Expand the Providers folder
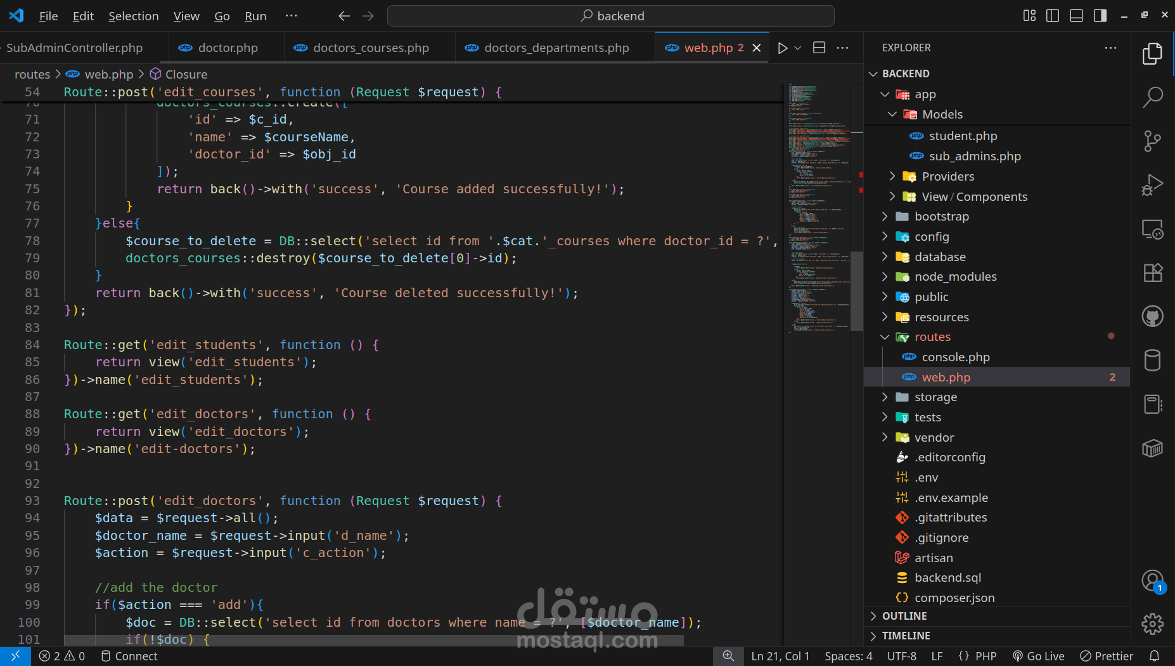Image resolution: width=1175 pixels, height=666 pixels. (x=892, y=176)
